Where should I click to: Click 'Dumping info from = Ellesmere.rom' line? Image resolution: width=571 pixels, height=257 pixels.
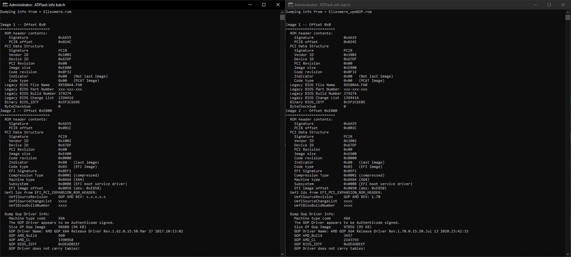[36, 12]
